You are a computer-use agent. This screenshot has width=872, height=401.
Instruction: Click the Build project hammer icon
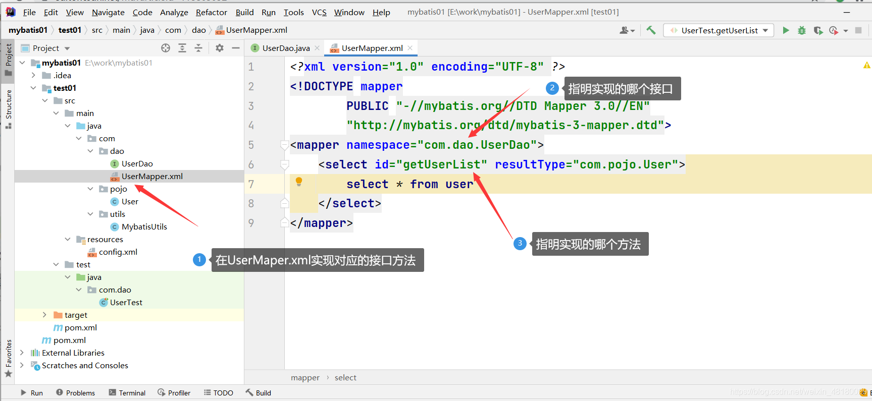click(x=651, y=30)
